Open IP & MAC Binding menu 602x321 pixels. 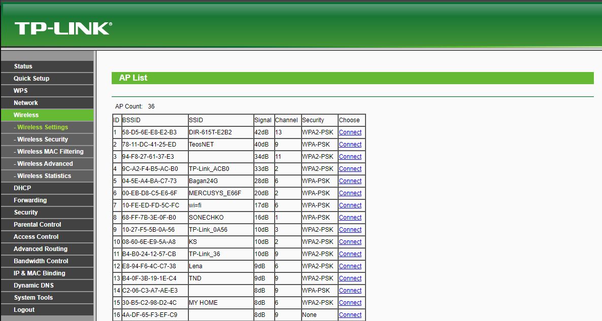tap(47, 273)
